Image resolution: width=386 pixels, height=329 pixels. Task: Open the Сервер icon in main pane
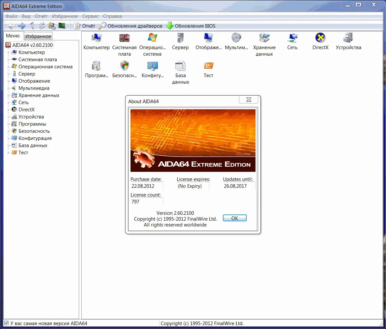[180, 38]
